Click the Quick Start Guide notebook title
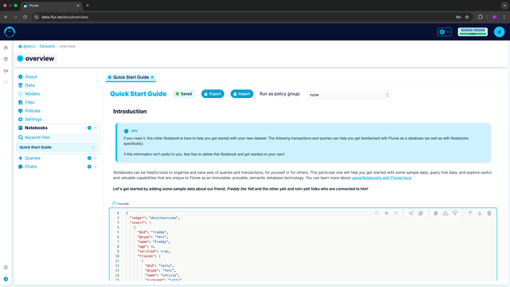510x287 pixels. 138,94
